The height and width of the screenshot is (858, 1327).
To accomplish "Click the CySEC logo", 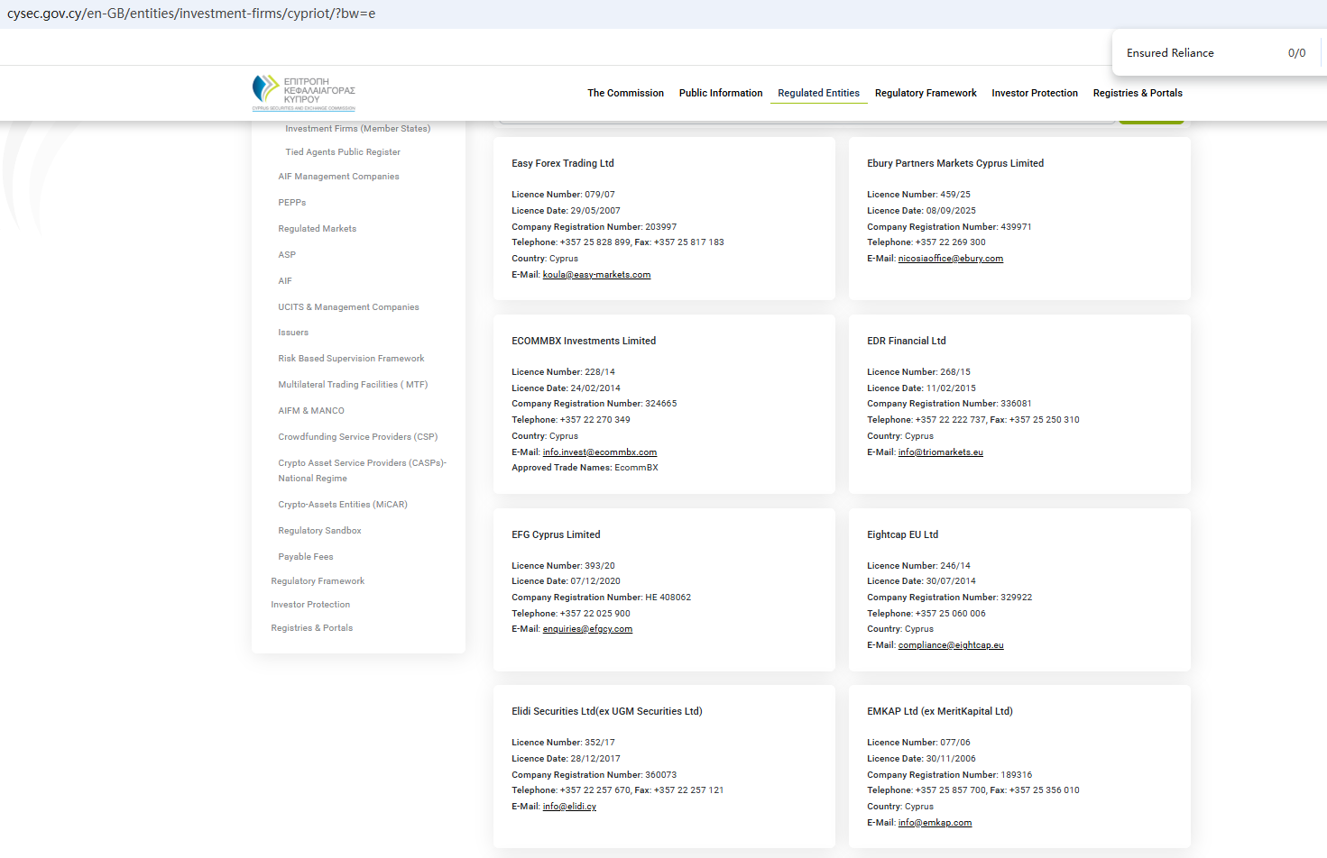I will point(303,93).
